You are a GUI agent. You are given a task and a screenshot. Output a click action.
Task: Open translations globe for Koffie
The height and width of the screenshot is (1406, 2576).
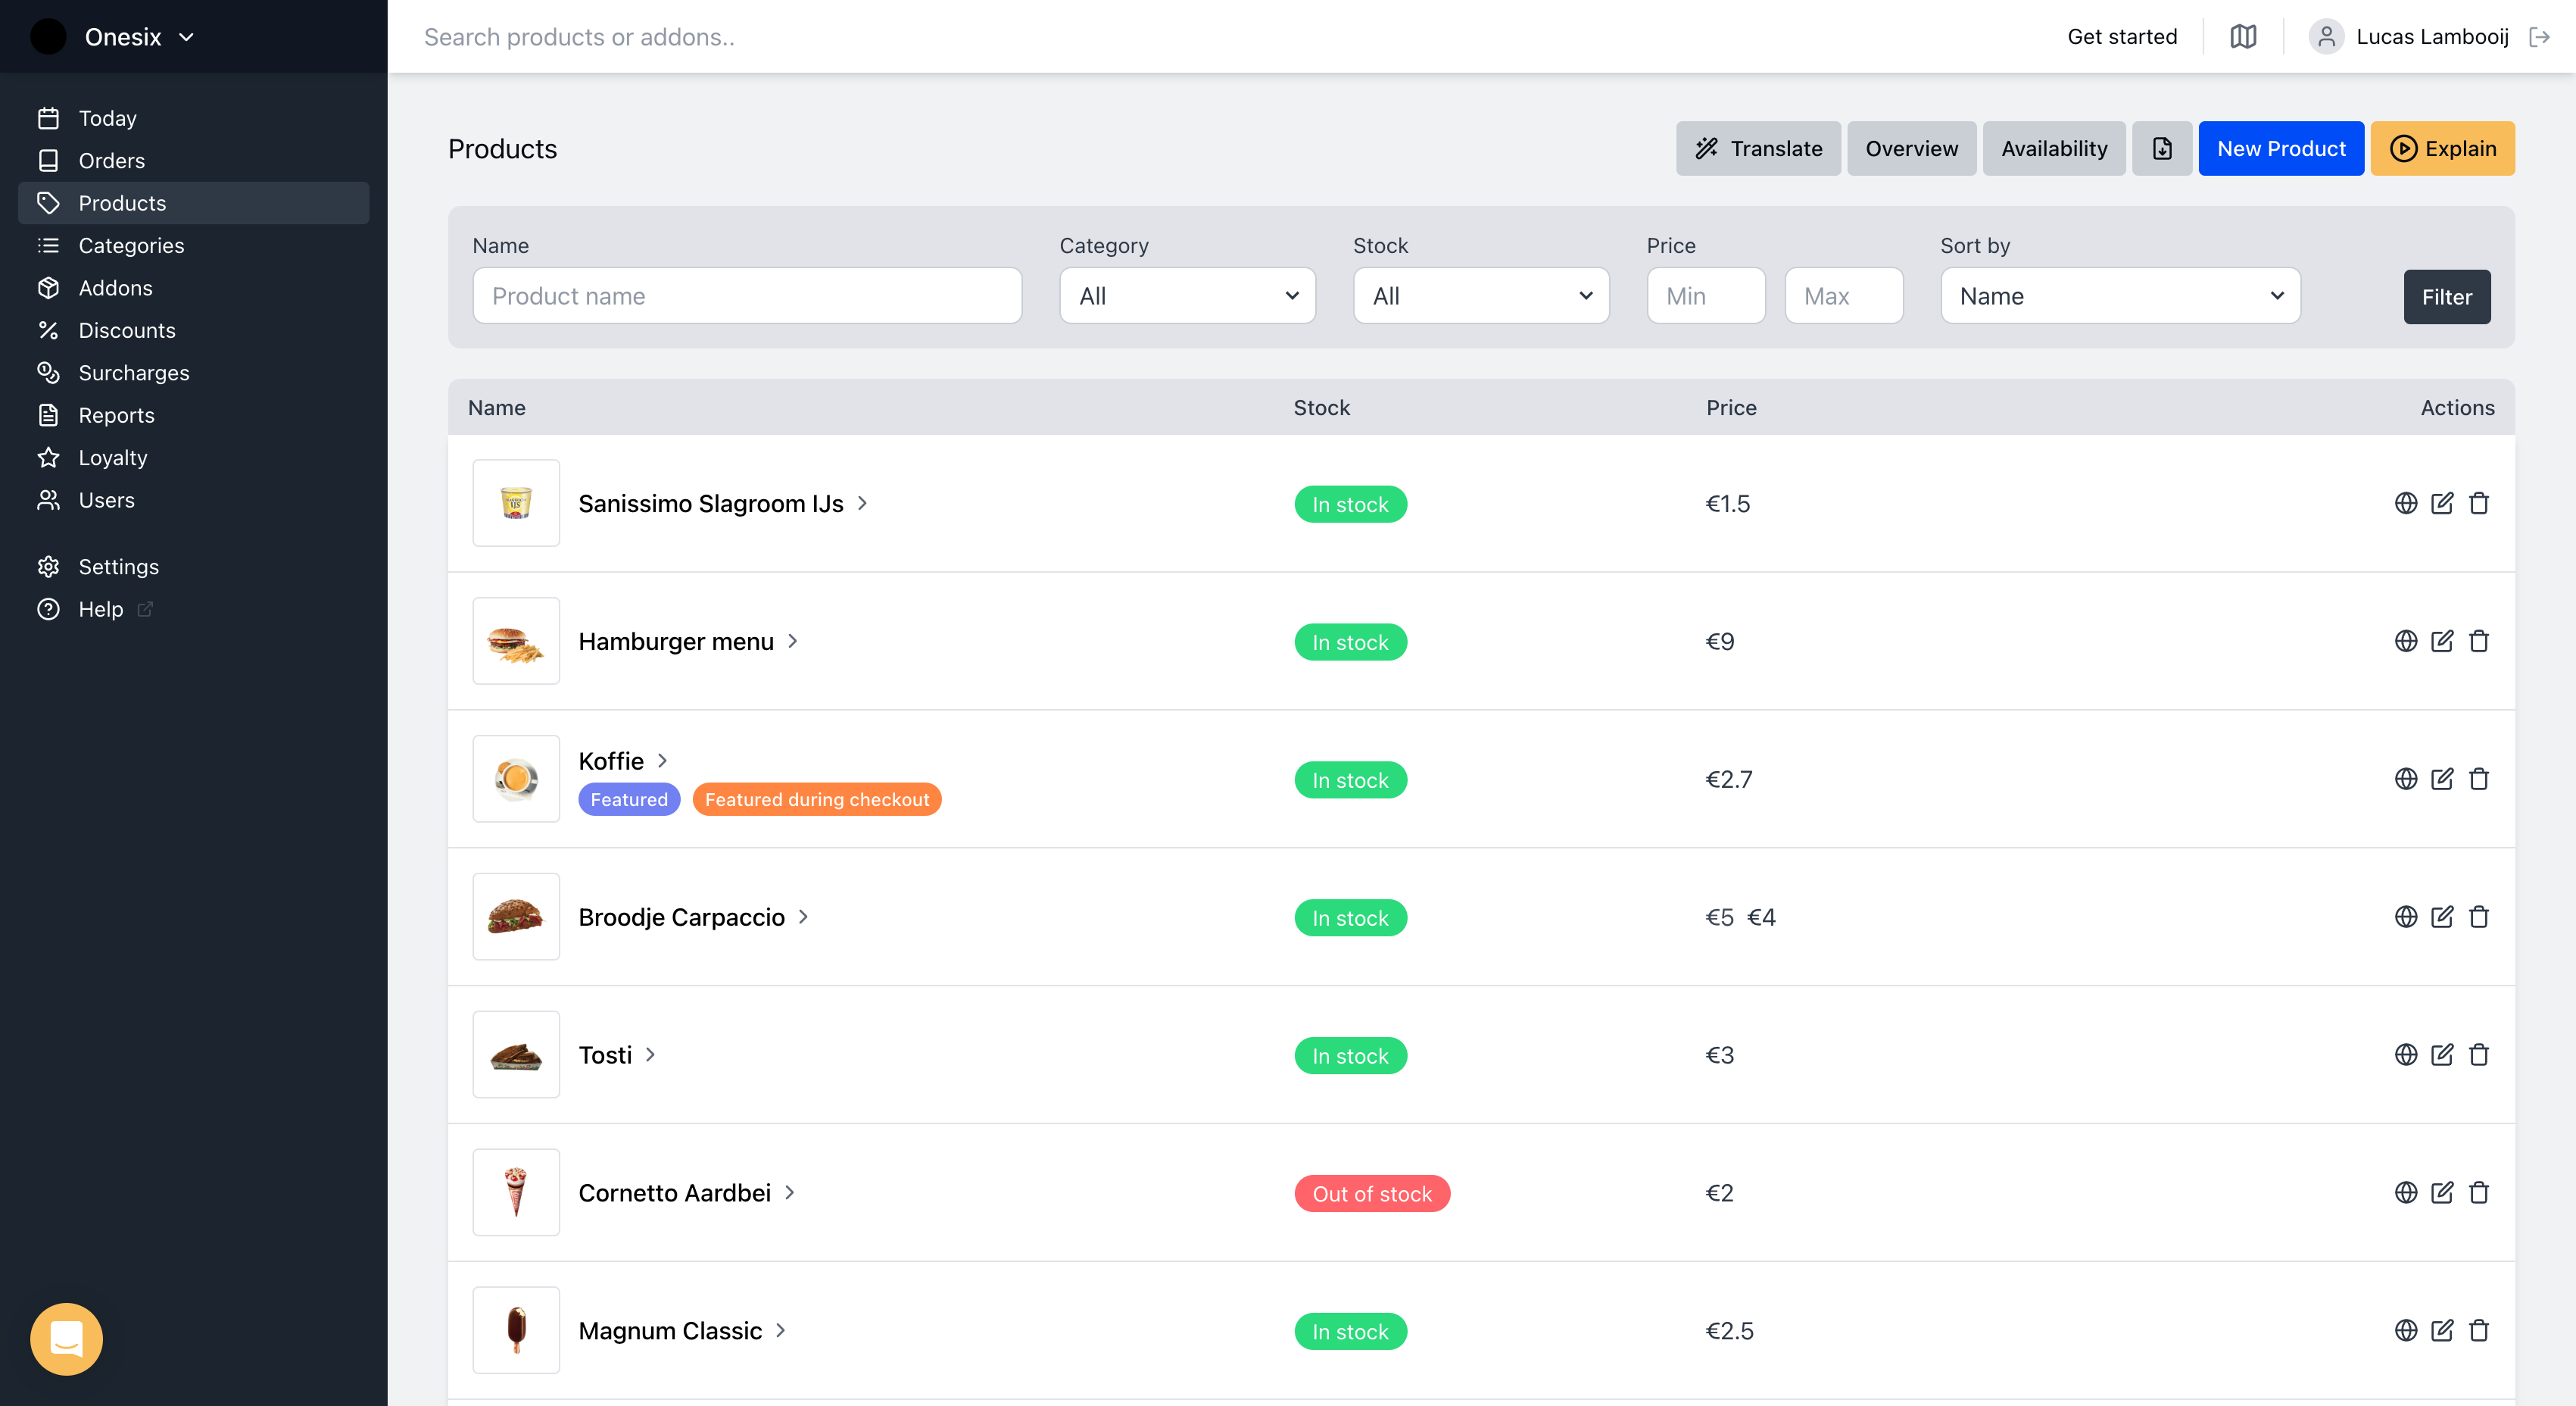point(2406,780)
